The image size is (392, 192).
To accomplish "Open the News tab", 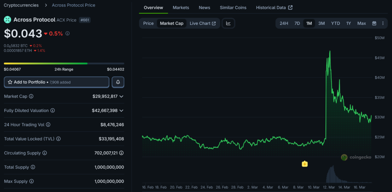I will [x=204, y=8].
